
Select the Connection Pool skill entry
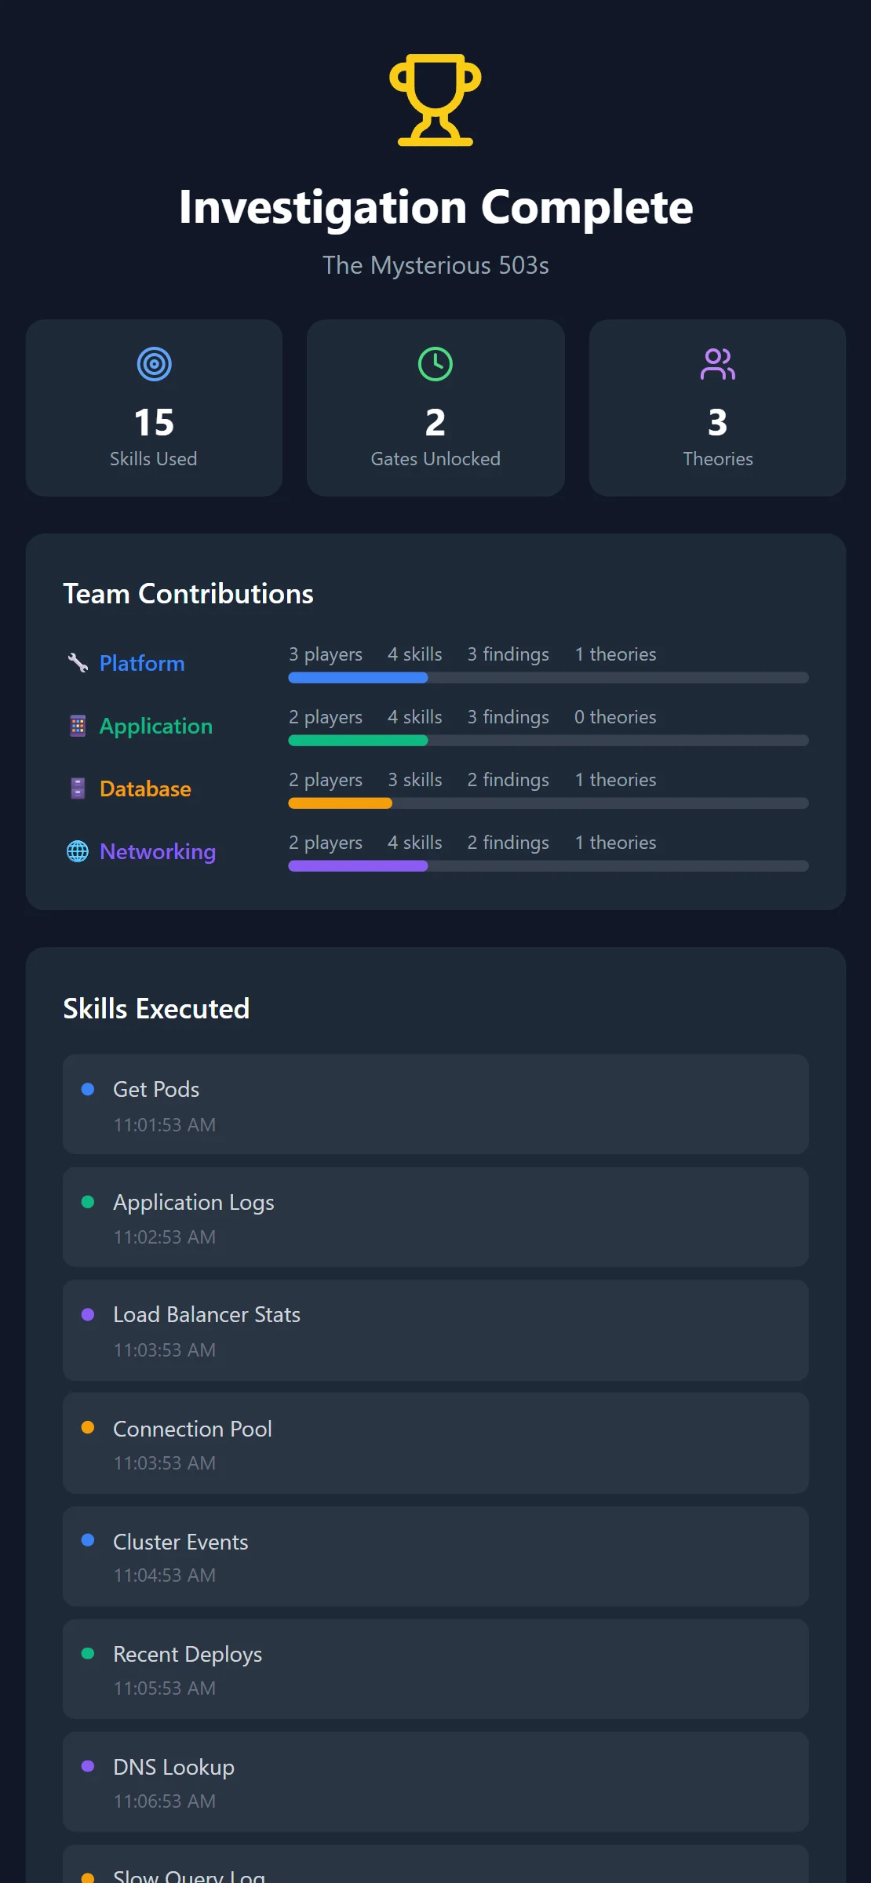pos(435,1444)
